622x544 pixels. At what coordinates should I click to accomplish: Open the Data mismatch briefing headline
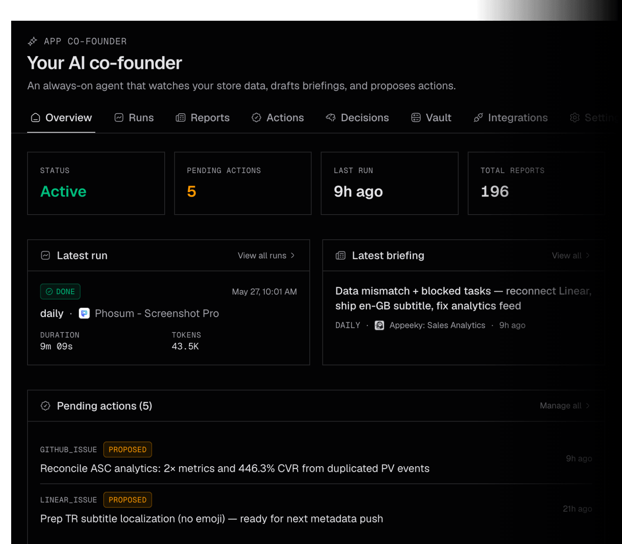pos(463,299)
